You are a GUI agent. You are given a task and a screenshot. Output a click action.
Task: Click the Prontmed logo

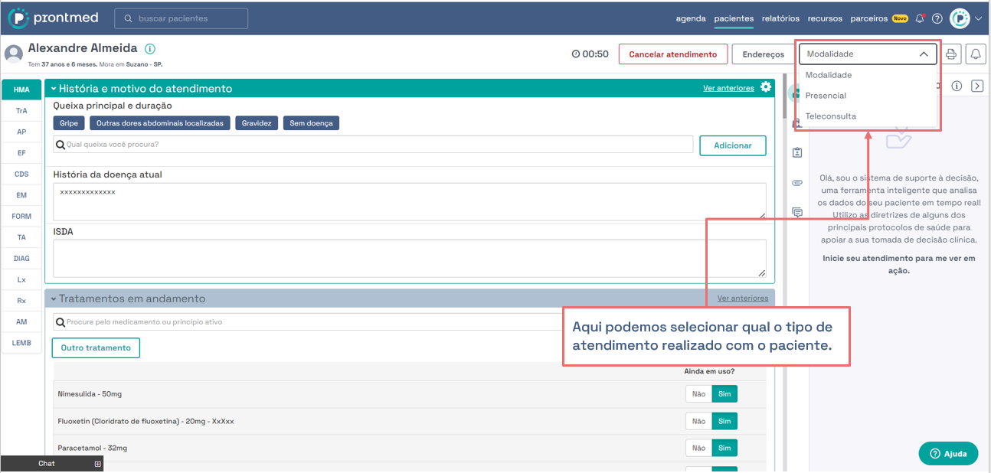[54, 18]
